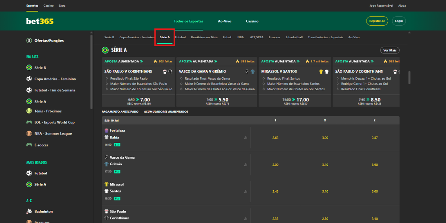Click NBA Summer League basketball icon
Viewport: 446px width, 223px height.
point(29,133)
